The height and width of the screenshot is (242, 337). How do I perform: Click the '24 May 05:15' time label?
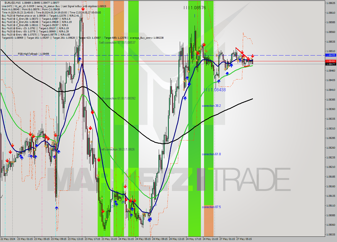143,239
